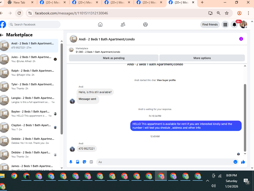
Task: Go back from Marketplace chats list
Action: 2,35
